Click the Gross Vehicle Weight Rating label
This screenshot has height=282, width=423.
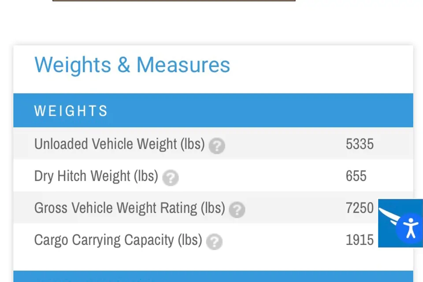(x=116, y=208)
